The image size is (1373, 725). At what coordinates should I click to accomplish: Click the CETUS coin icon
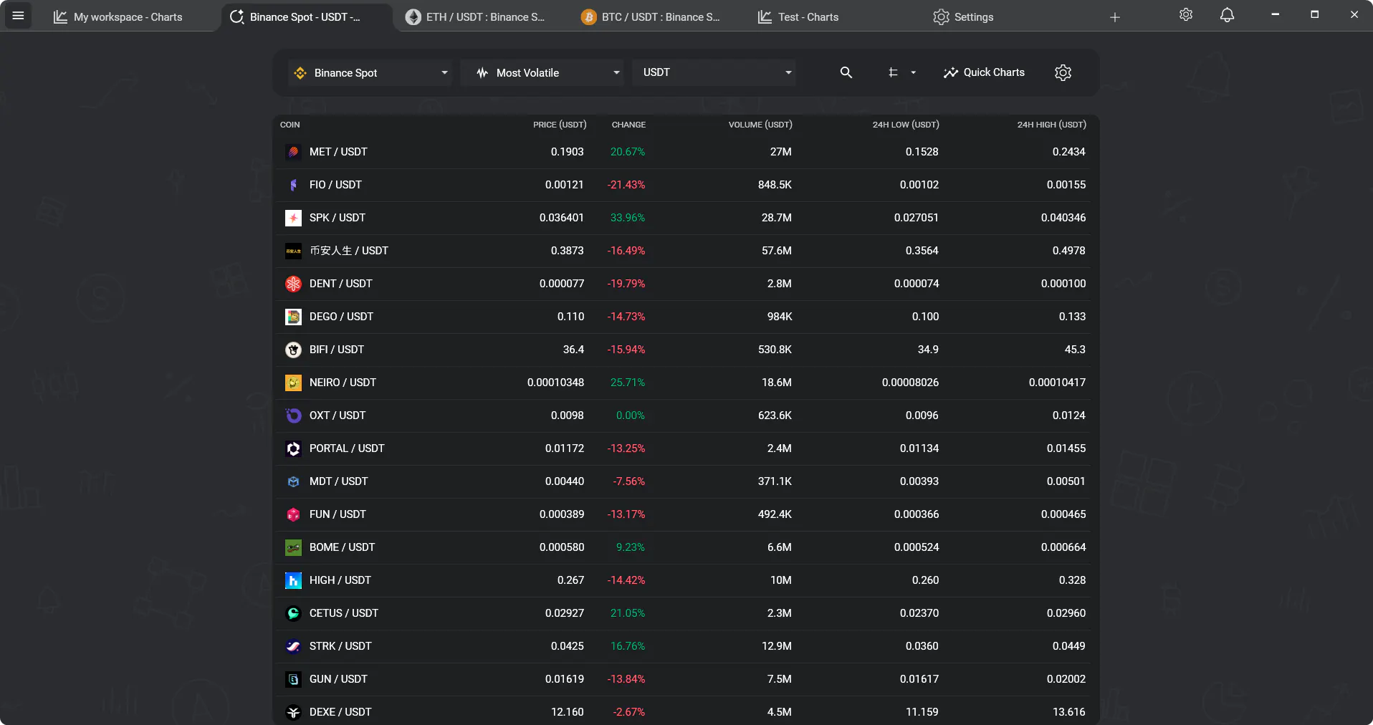tap(293, 613)
